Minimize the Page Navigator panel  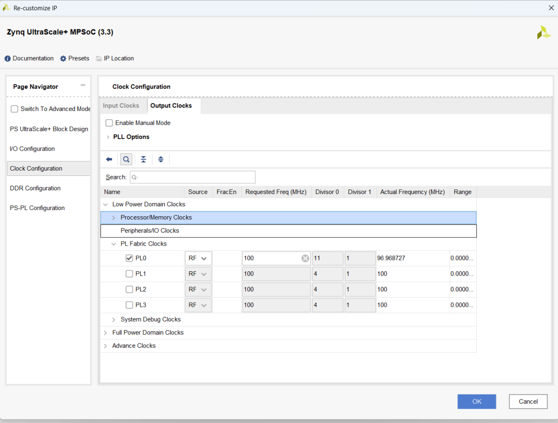coord(83,86)
